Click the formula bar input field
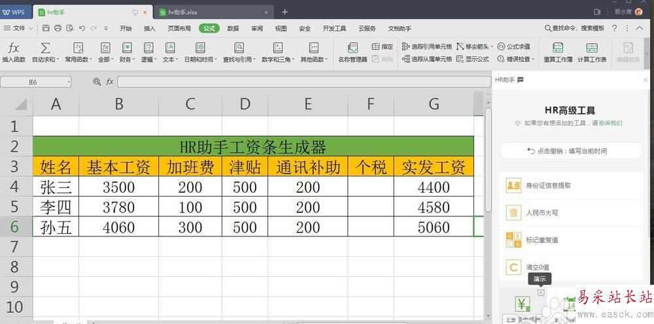Image resolution: width=654 pixels, height=324 pixels. point(304,82)
